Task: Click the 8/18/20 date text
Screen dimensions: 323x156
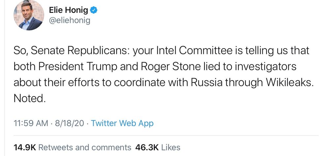Action: pos(70,123)
